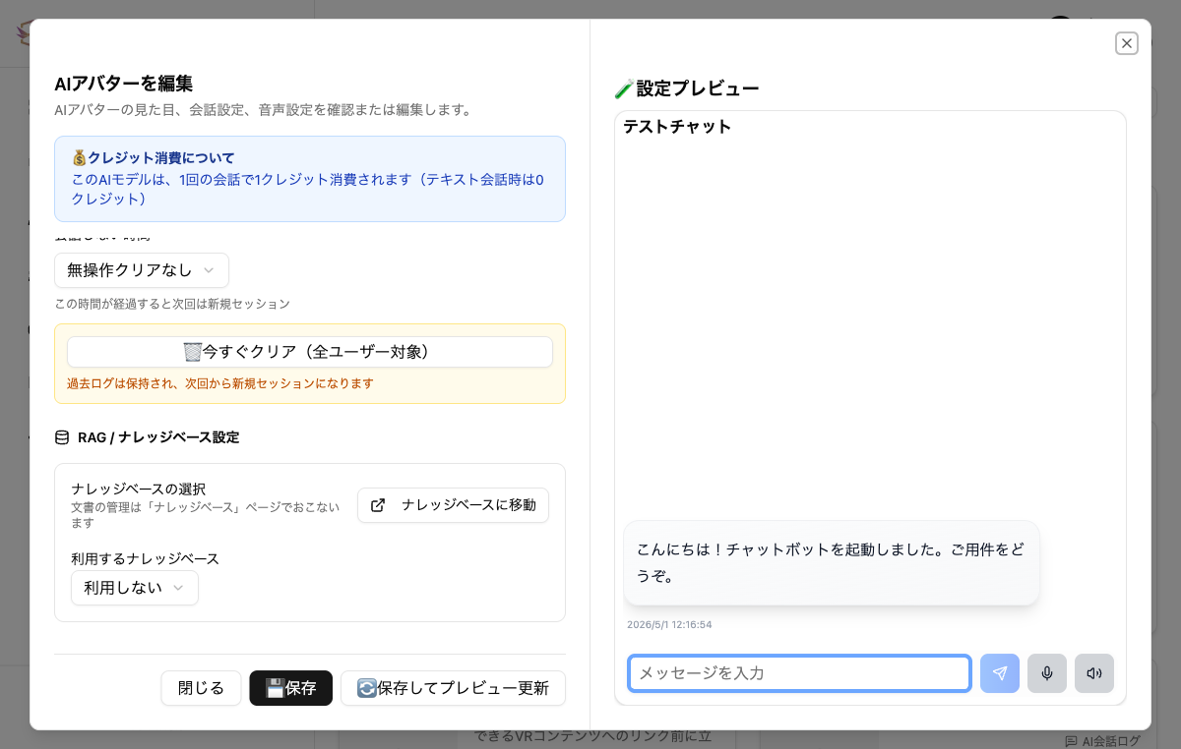Open AI会話ログ in the background page

coord(1103,741)
